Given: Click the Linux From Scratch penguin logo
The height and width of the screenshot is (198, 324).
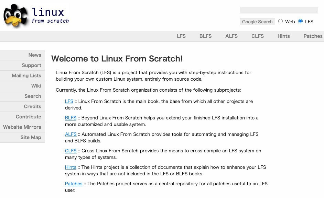Looking at the screenshot, I should tap(17, 16).
